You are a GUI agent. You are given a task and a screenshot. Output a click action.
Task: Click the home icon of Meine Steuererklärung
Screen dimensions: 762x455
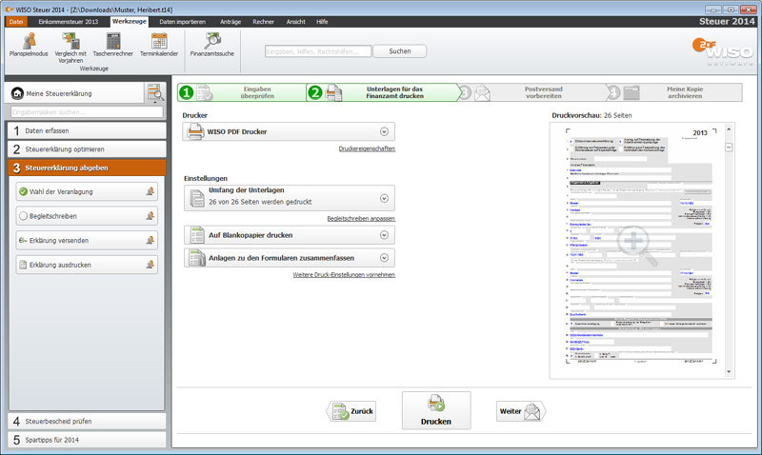pyautogui.click(x=17, y=93)
